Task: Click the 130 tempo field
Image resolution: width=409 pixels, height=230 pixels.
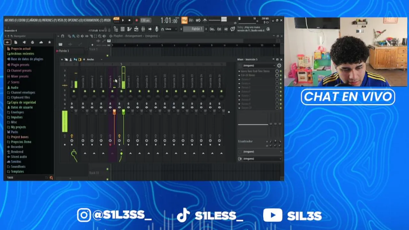Action: [x=145, y=20]
